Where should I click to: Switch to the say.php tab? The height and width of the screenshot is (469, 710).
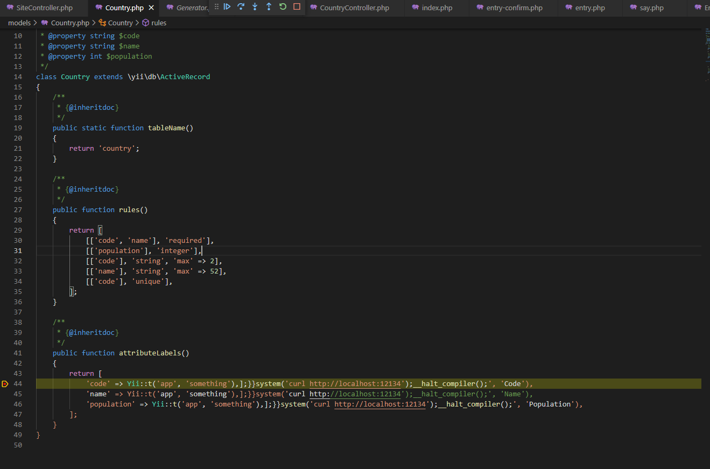click(x=651, y=8)
